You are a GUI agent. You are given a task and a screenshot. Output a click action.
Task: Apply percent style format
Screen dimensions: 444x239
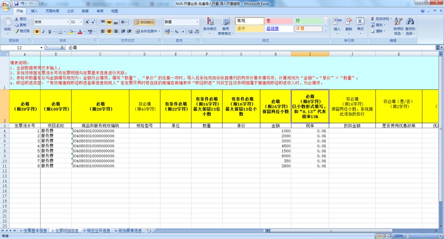(x=177, y=31)
